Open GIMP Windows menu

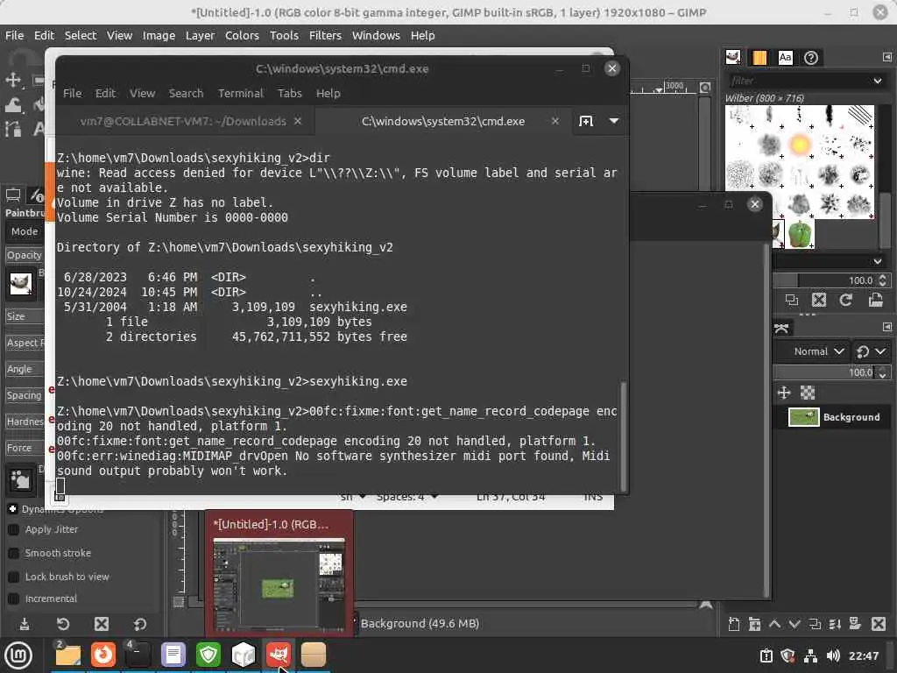pos(376,35)
